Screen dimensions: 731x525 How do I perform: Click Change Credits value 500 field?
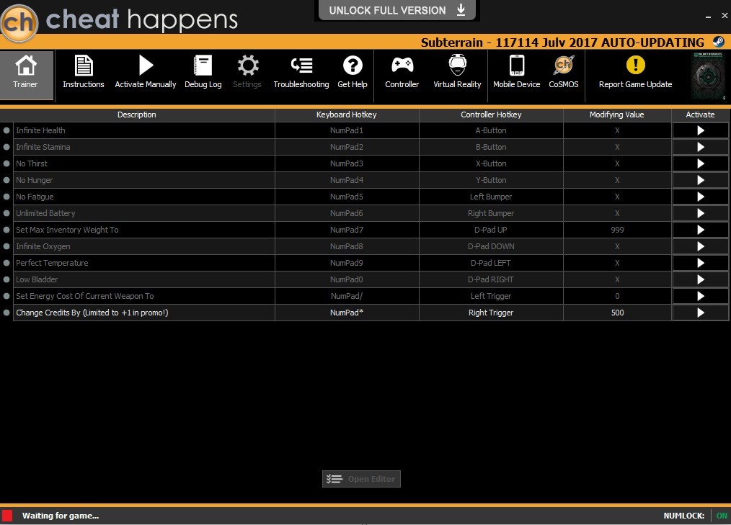616,313
